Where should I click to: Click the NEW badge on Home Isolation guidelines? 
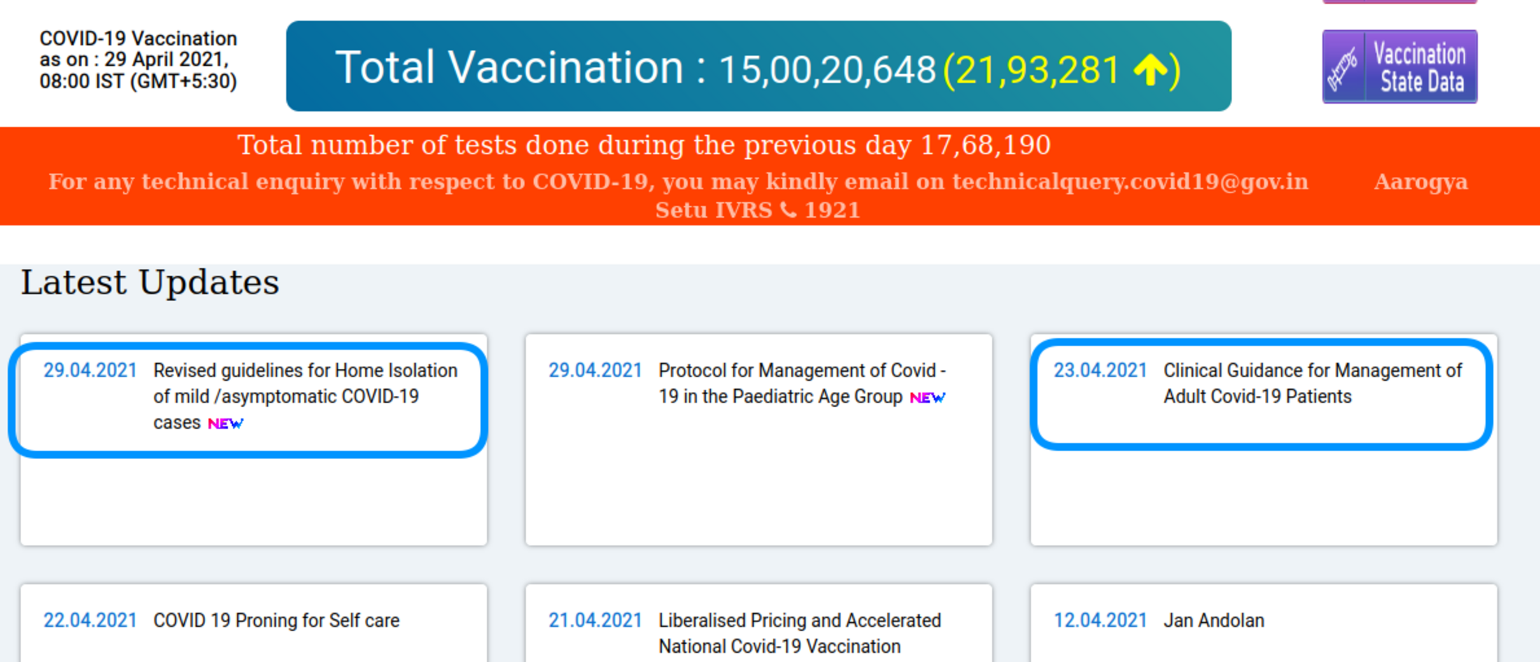(225, 423)
